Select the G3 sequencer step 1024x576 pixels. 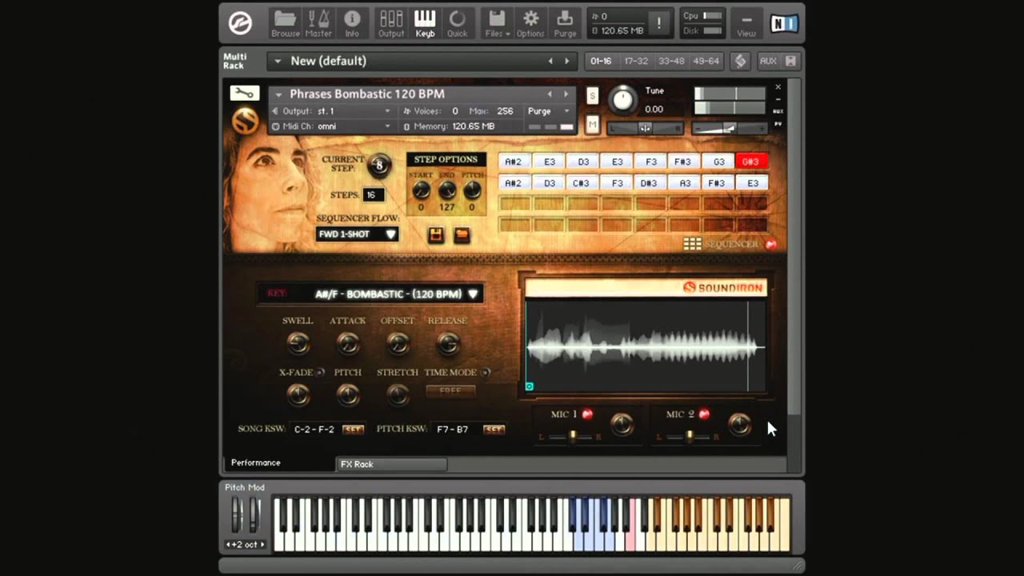(718, 162)
